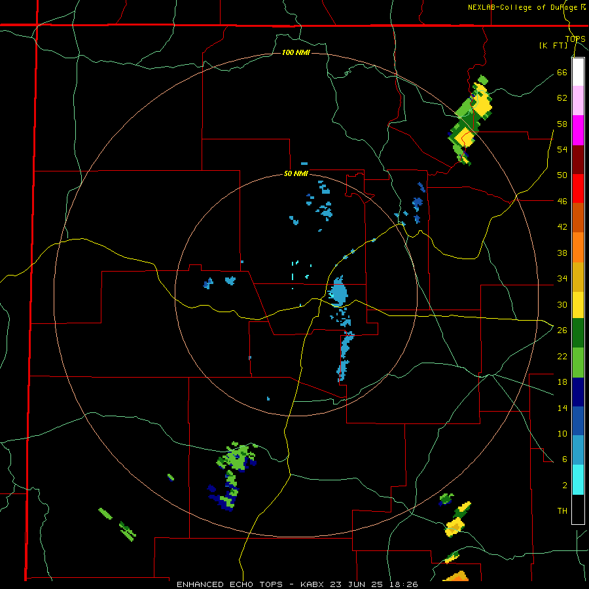
Task: Click the cyan legend swatch
Action: (578, 480)
